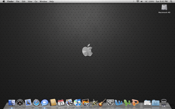This screenshot has height=109, width=175.
Task: Launch Safari compass icon in Dock
Action: tap(36, 102)
